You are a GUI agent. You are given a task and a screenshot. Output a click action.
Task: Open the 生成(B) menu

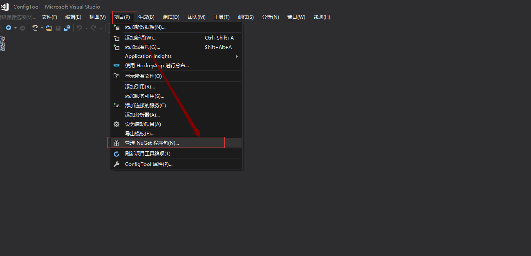click(x=146, y=17)
